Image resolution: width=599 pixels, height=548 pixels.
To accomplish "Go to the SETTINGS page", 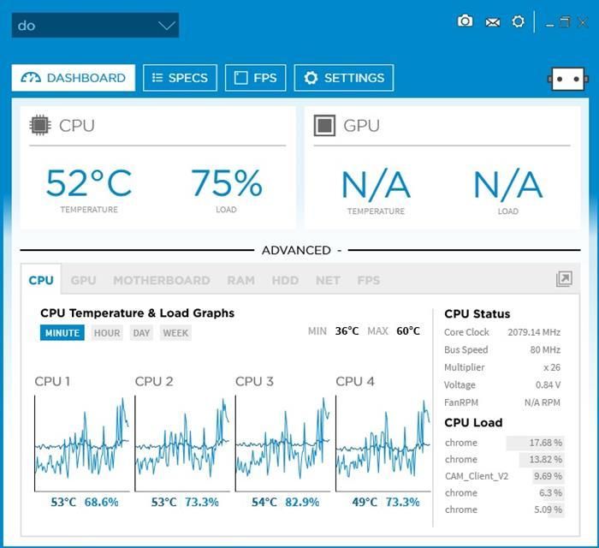I will click(x=344, y=78).
